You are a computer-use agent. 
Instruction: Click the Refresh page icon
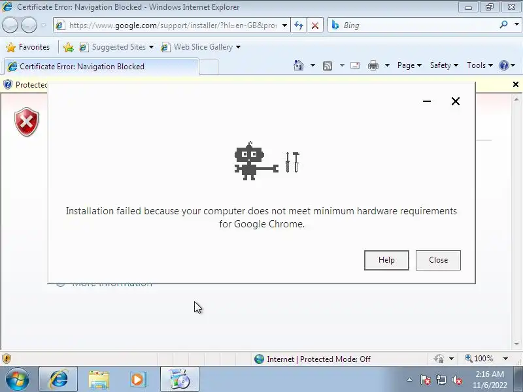tap(299, 25)
